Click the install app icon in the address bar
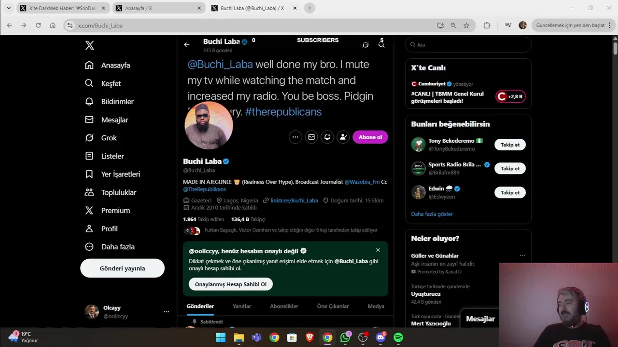Viewport: 618px width, 347px height. tap(440, 25)
